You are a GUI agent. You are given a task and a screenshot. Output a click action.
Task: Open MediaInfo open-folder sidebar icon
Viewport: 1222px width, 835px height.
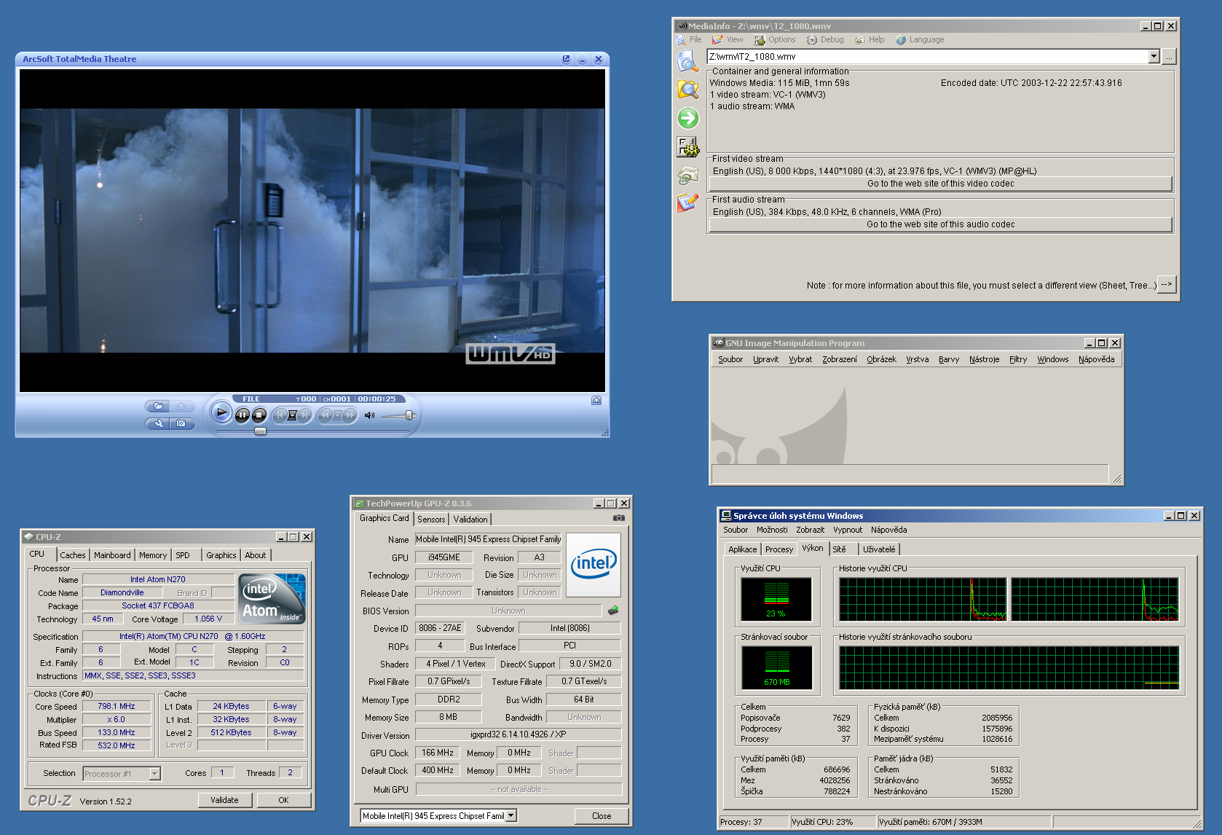pos(687,89)
